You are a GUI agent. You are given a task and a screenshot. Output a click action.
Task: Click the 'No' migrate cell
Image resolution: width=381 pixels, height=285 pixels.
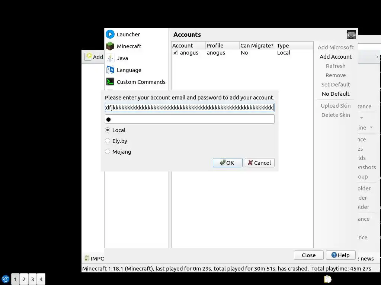[x=244, y=53]
